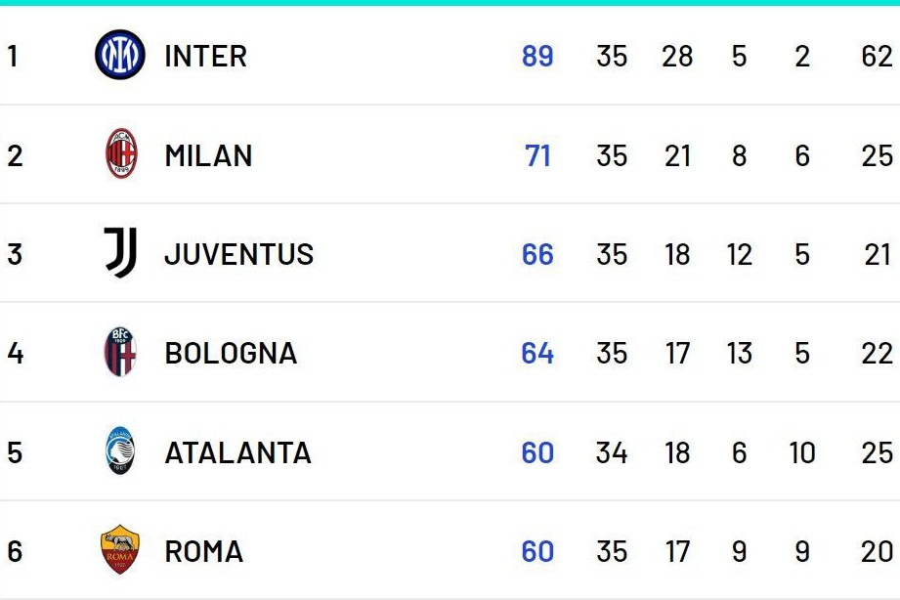Viewport: 900px width, 600px height.
Task: Click Bologna's 64 points value
Action: tap(537, 353)
